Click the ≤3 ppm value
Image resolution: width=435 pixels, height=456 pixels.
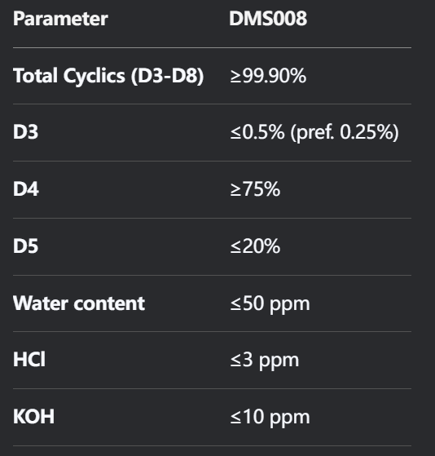tap(265, 361)
